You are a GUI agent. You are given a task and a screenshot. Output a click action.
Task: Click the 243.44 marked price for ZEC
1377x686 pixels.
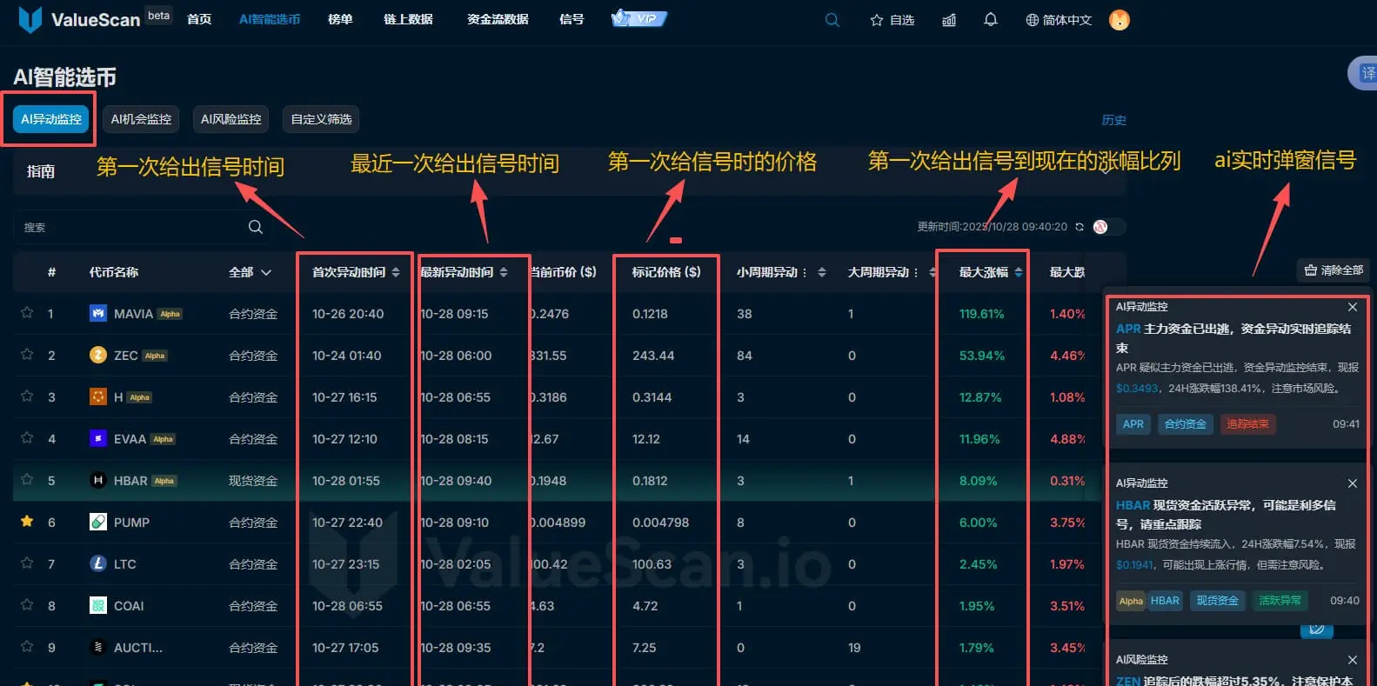point(653,356)
